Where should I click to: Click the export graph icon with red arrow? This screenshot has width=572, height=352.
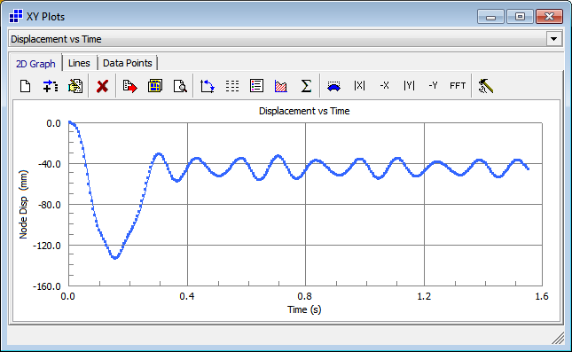tap(129, 86)
